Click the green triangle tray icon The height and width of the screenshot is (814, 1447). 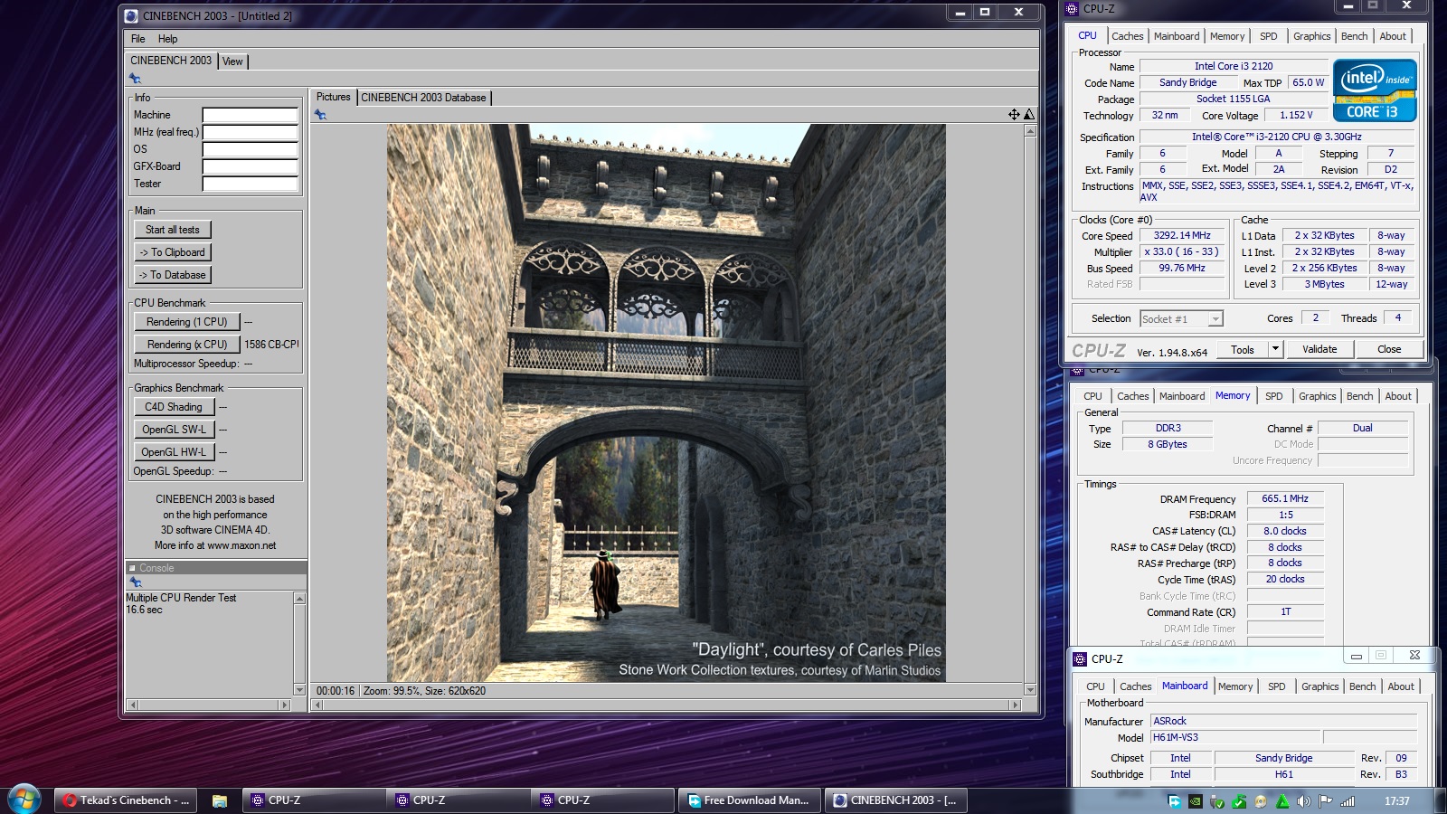tap(1282, 800)
